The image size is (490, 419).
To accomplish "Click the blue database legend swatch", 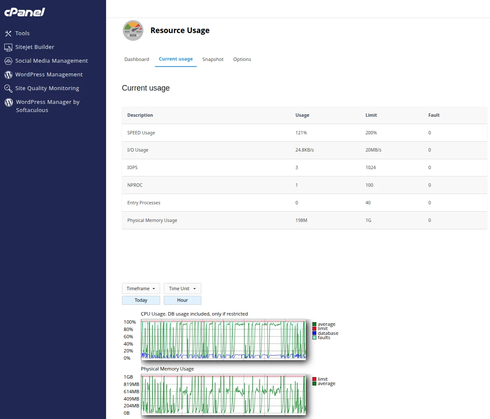I will point(314,333).
